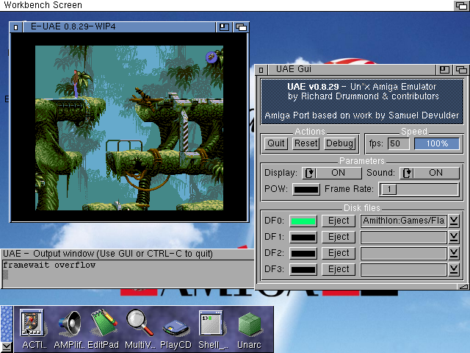
Task: Eject the disk in DF0
Action: coord(339,221)
